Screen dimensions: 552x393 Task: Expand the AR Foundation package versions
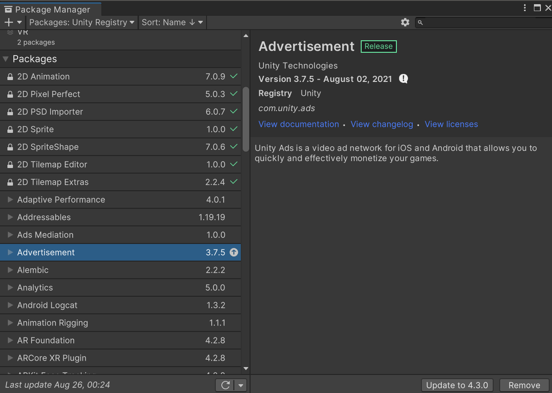10,340
